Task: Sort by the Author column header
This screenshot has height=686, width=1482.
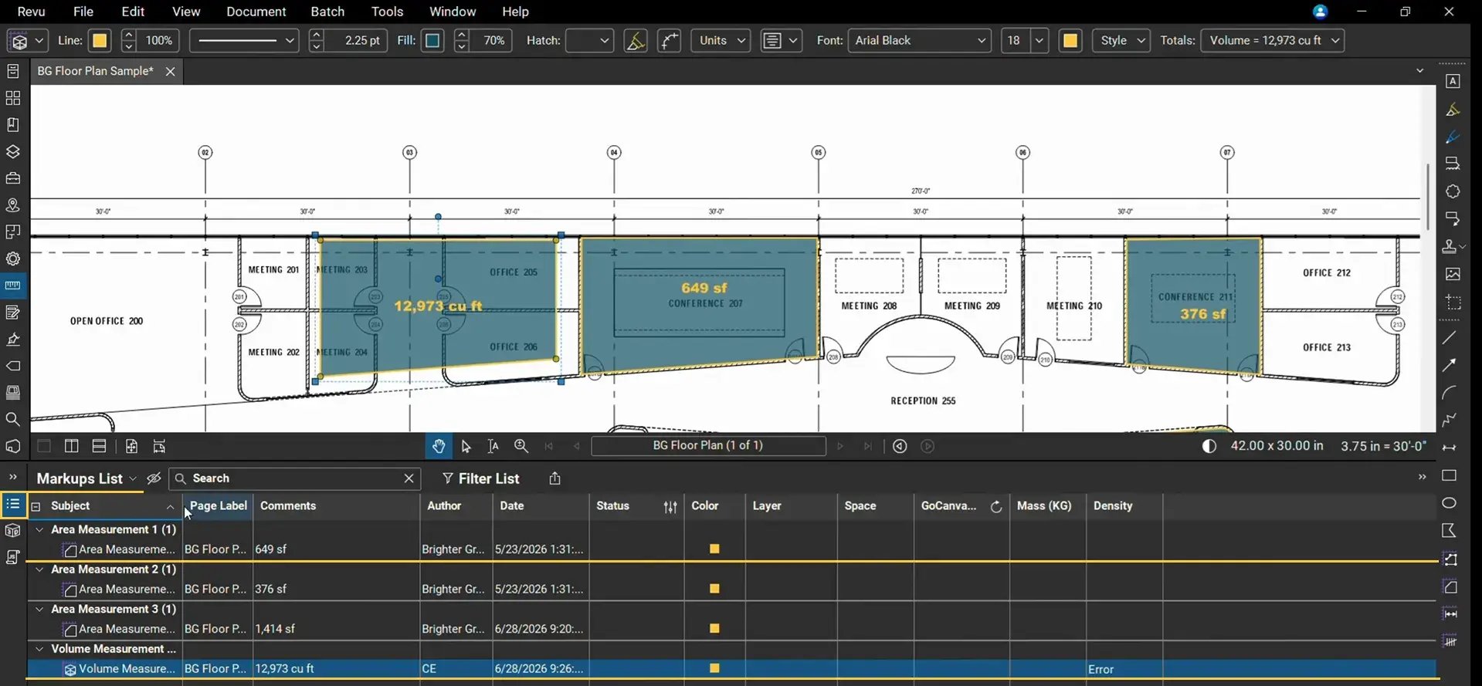Action: click(x=444, y=506)
